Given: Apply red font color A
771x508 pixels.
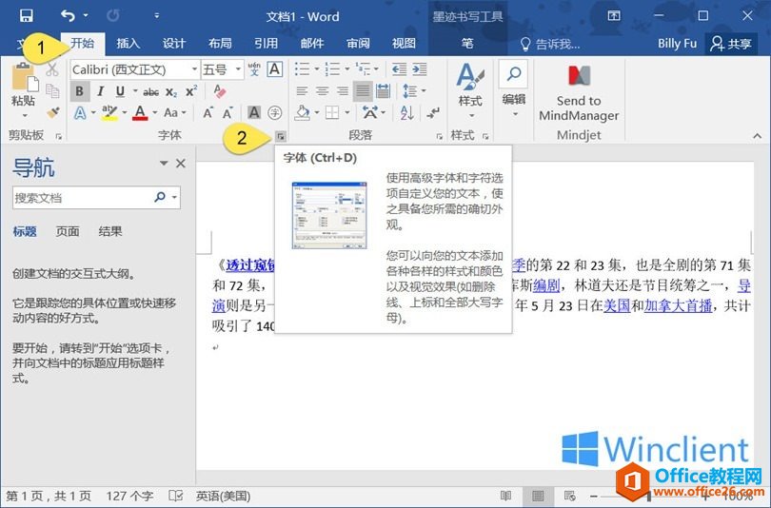Looking at the screenshot, I should click(140, 113).
